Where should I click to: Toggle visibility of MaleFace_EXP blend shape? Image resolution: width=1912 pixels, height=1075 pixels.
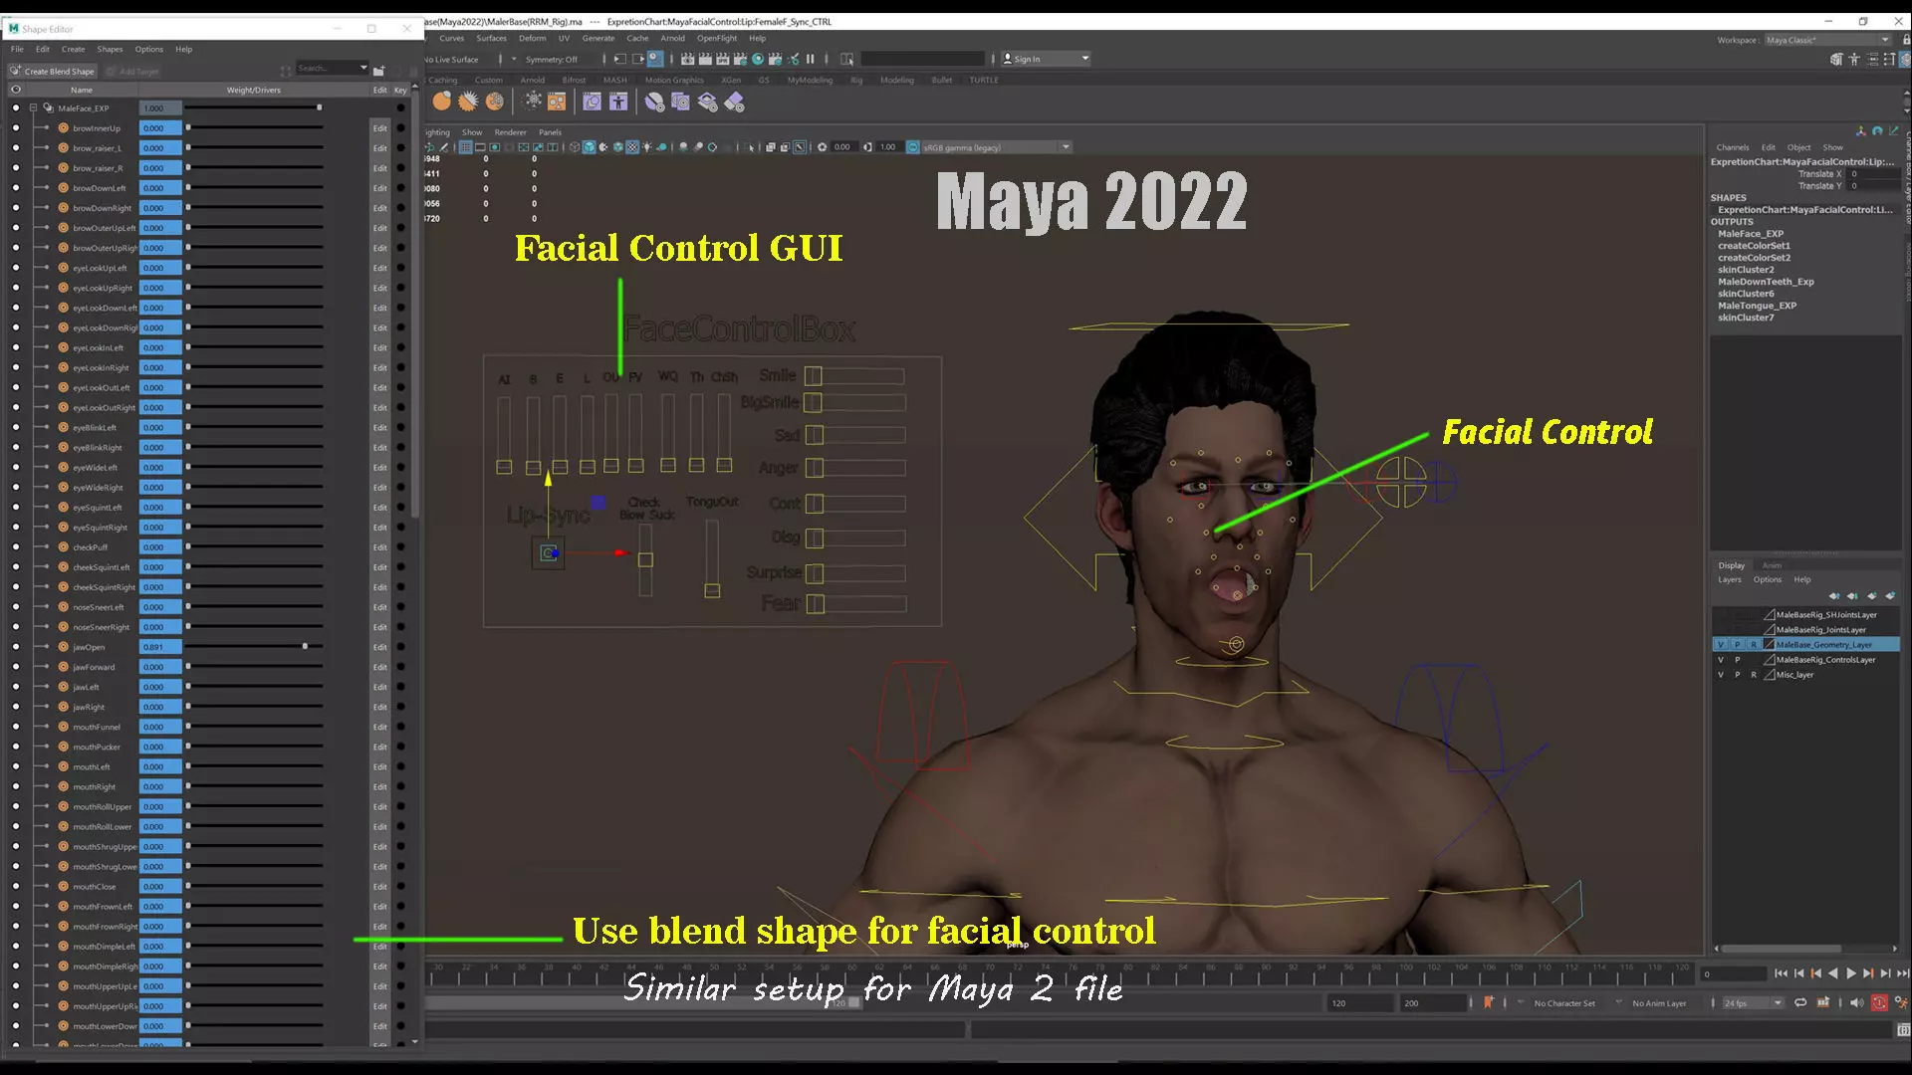pos(15,107)
